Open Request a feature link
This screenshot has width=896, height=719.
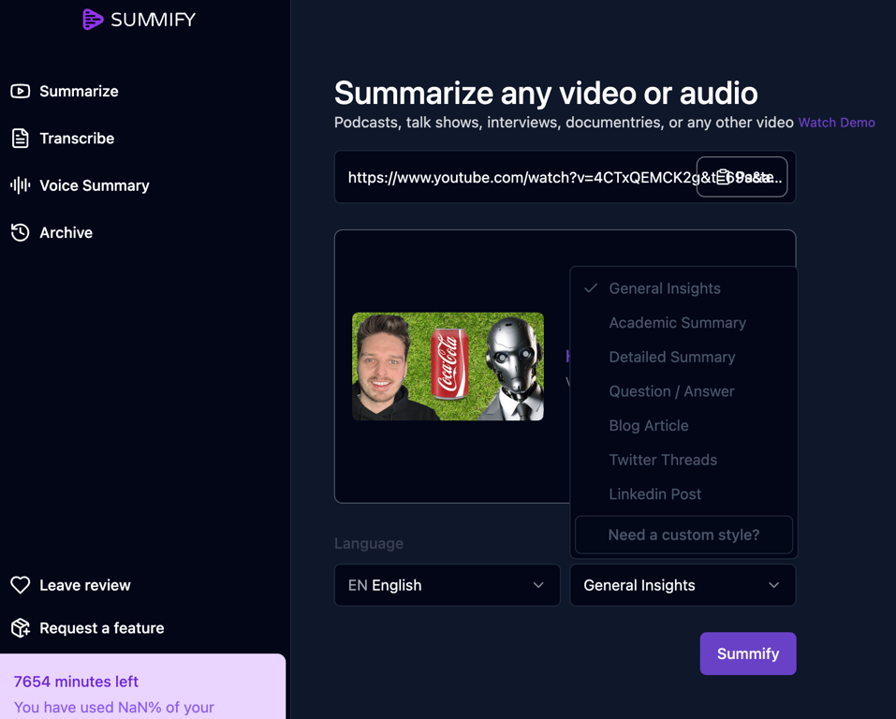point(102,628)
